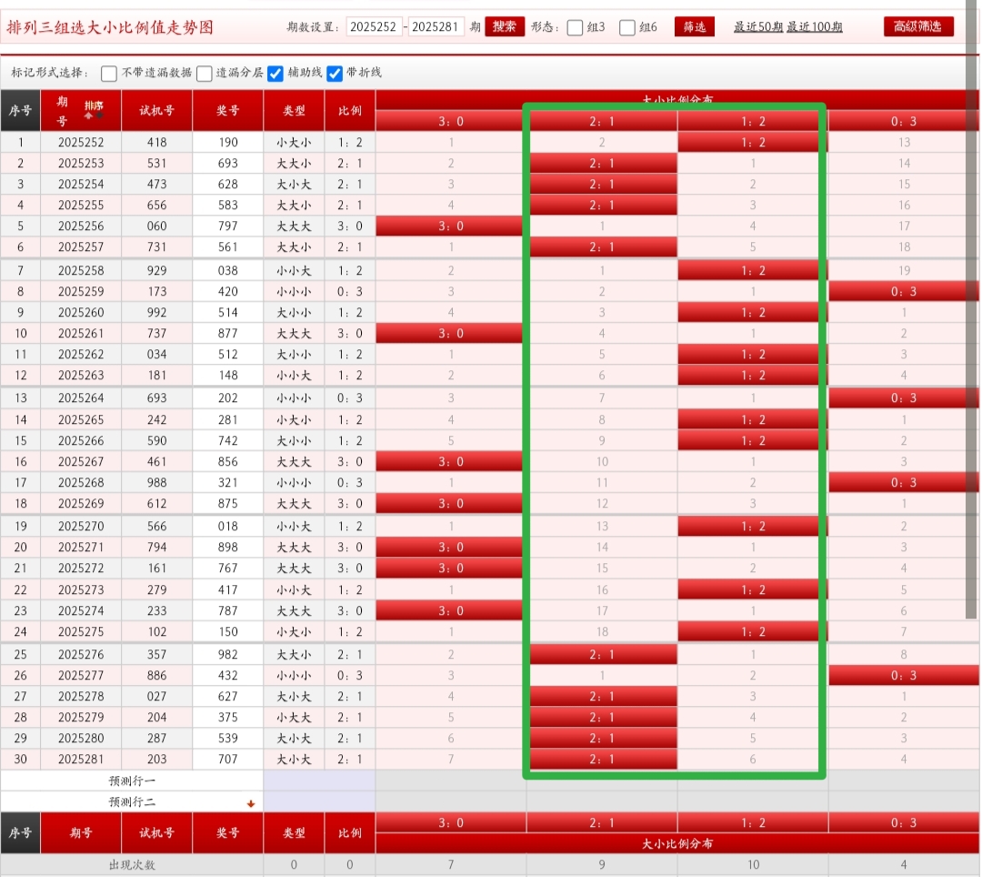Uncheck the 辅助线 checkbox
982x877 pixels.
276,74
